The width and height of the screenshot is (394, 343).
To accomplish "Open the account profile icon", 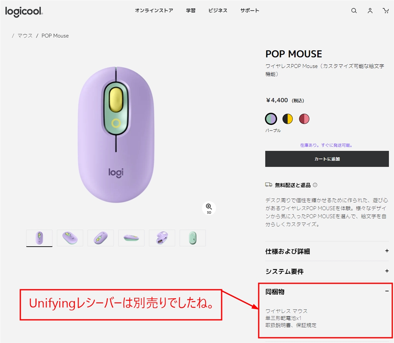I will pos(370,10).
